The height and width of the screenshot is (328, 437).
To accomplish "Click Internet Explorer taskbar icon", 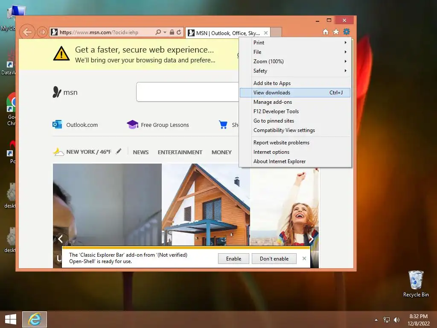I will tap(35, 319).
